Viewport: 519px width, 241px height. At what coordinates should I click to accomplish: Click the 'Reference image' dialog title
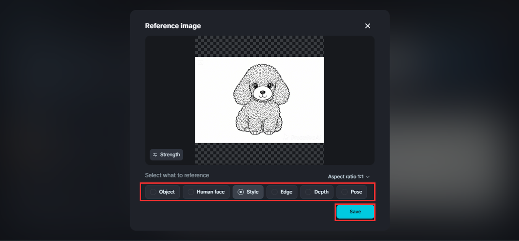[x=173, y=26]
